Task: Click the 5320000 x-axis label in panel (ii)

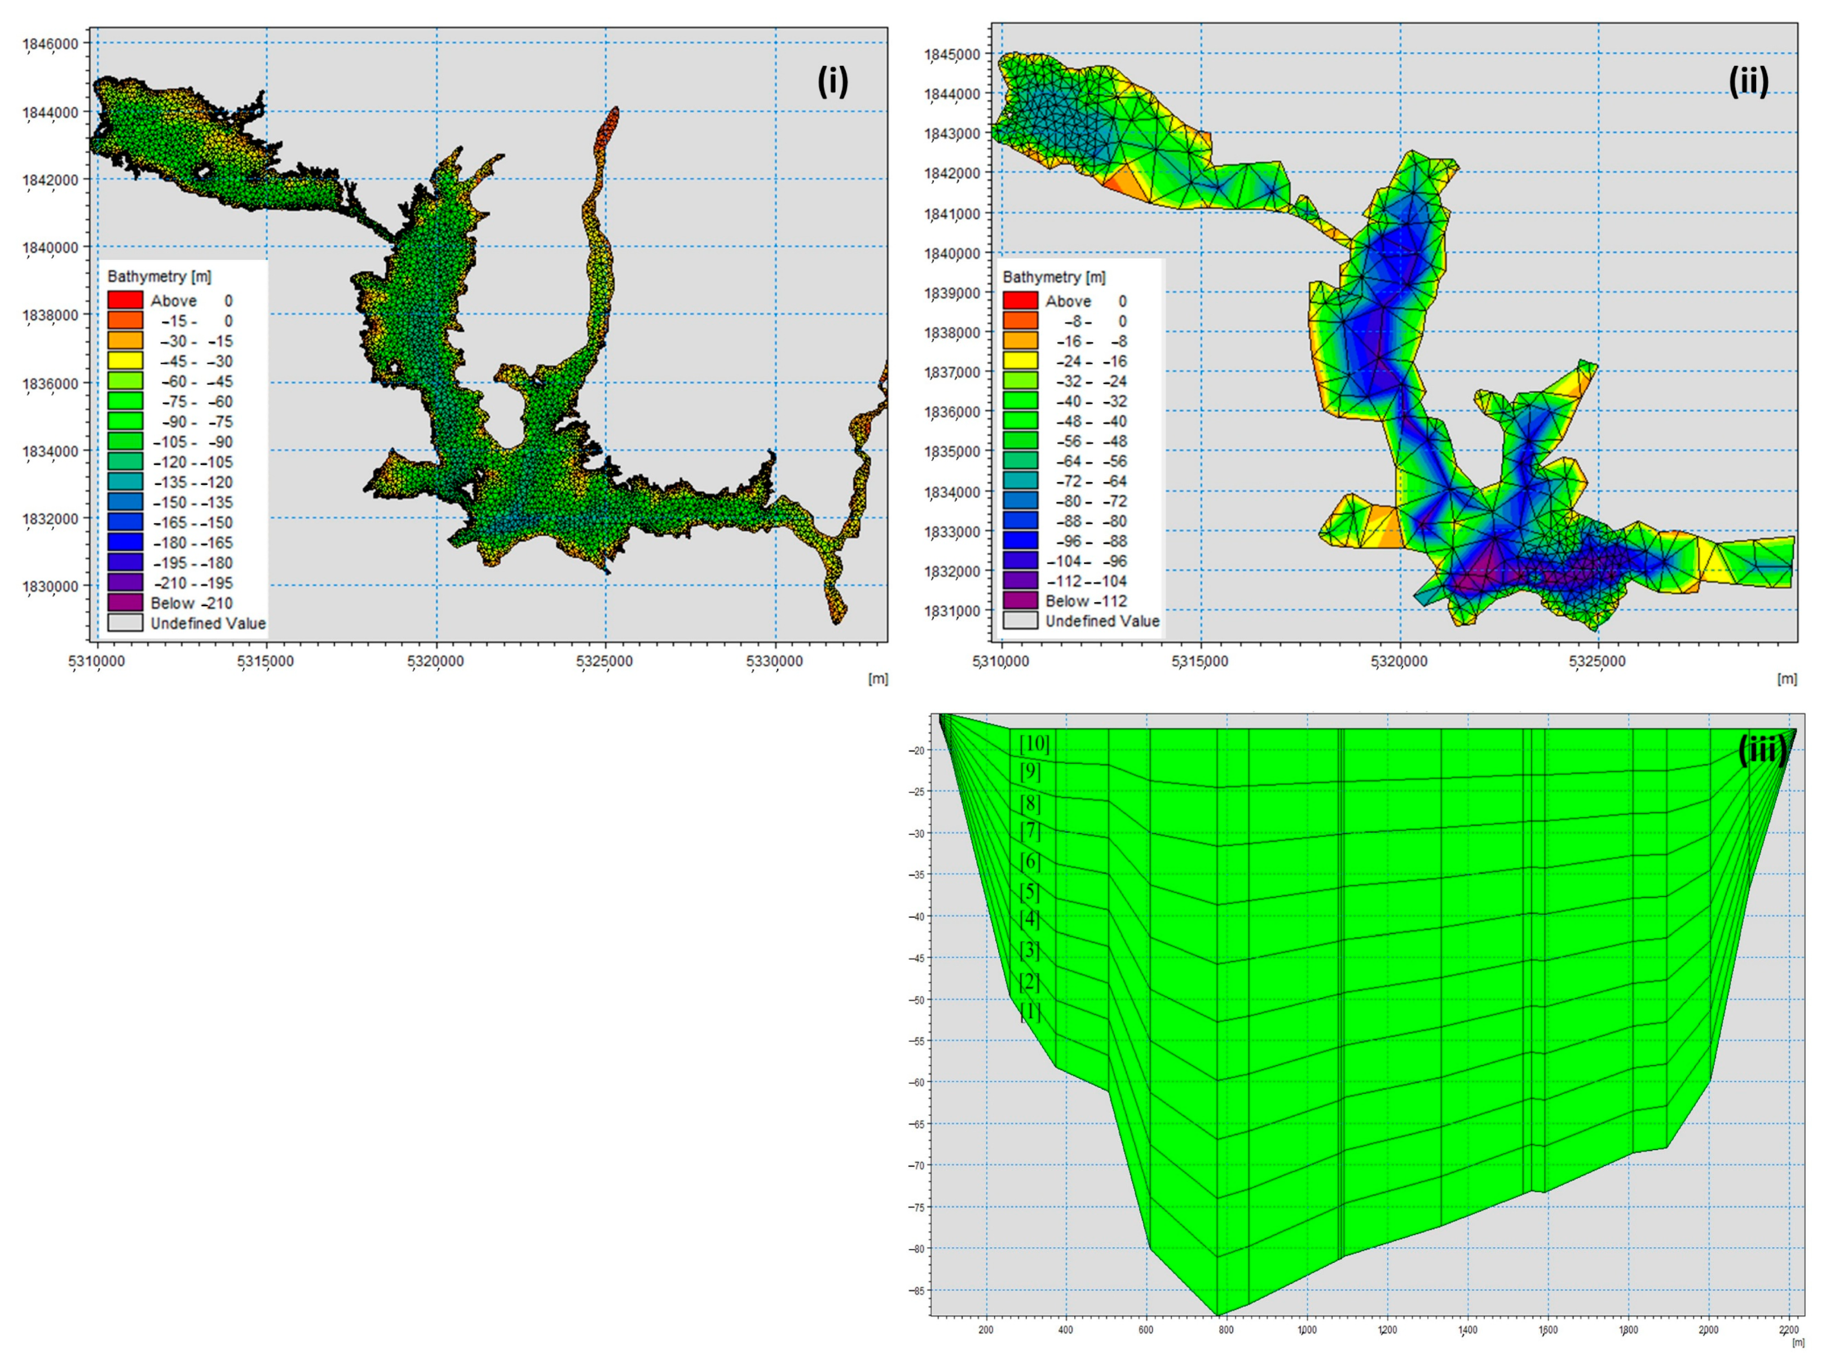Action: (x=1399, y=662)
